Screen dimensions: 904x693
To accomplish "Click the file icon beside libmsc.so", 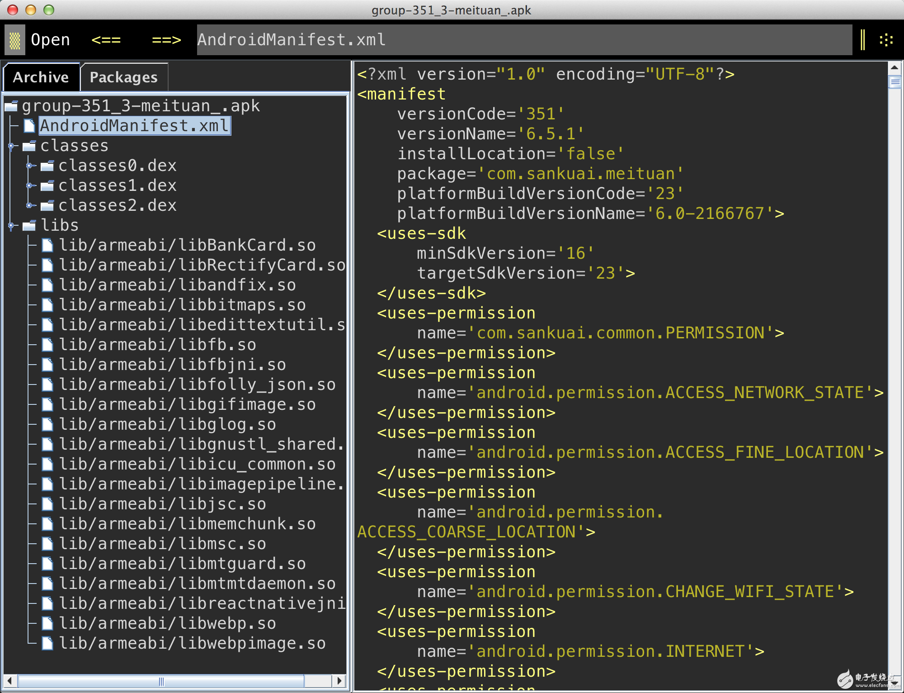I will (x=47, y=544).
